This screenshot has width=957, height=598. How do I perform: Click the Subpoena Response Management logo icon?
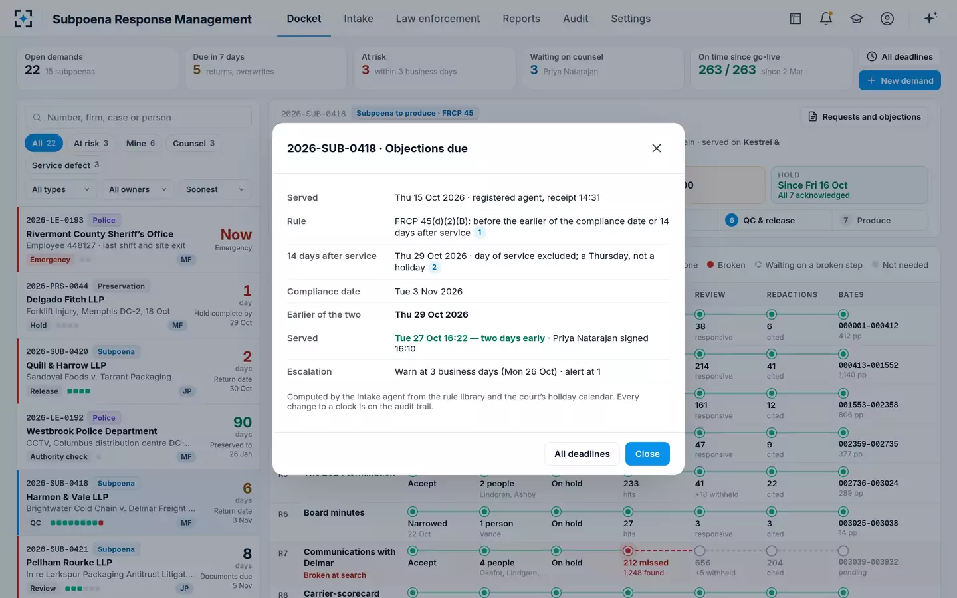(x=23, y=19)
